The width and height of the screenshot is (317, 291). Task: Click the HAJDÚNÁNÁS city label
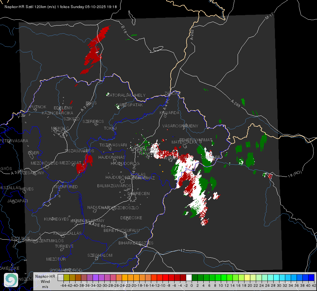pyautogui.click(x=112, y=157)
